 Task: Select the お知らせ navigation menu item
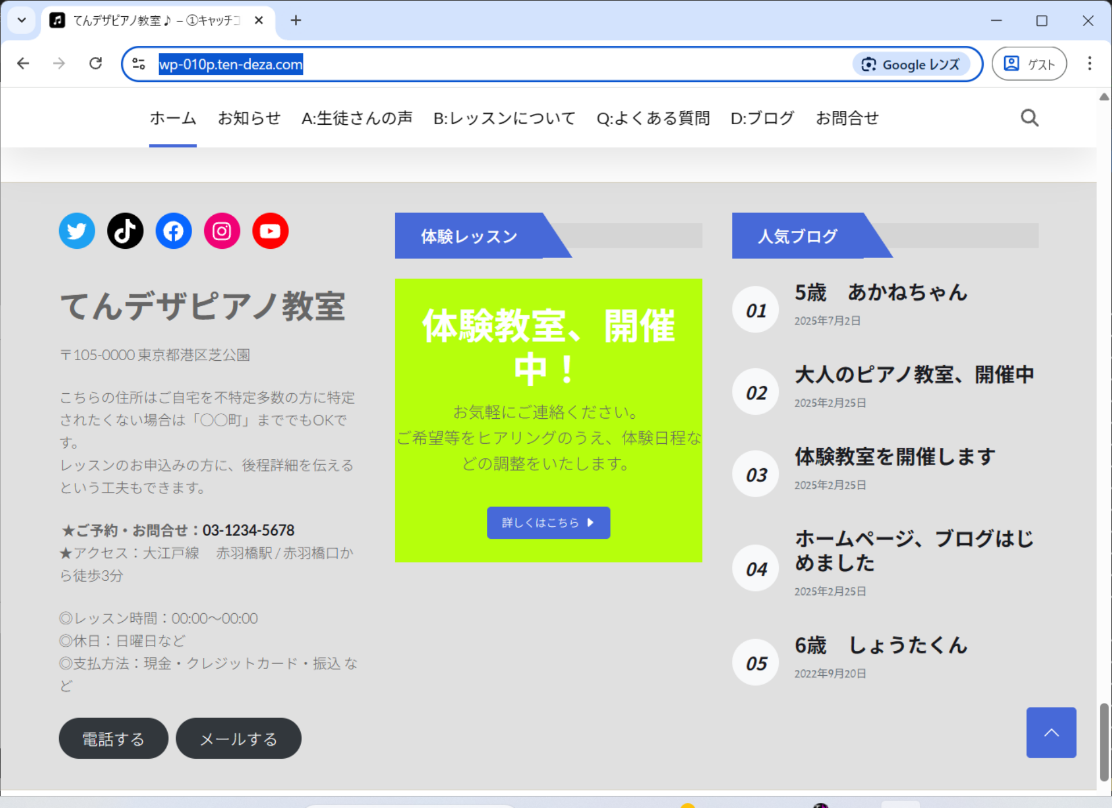point(249,118)
